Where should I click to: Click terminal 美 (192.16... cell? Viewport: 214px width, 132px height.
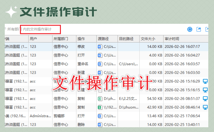coord(15,116)
